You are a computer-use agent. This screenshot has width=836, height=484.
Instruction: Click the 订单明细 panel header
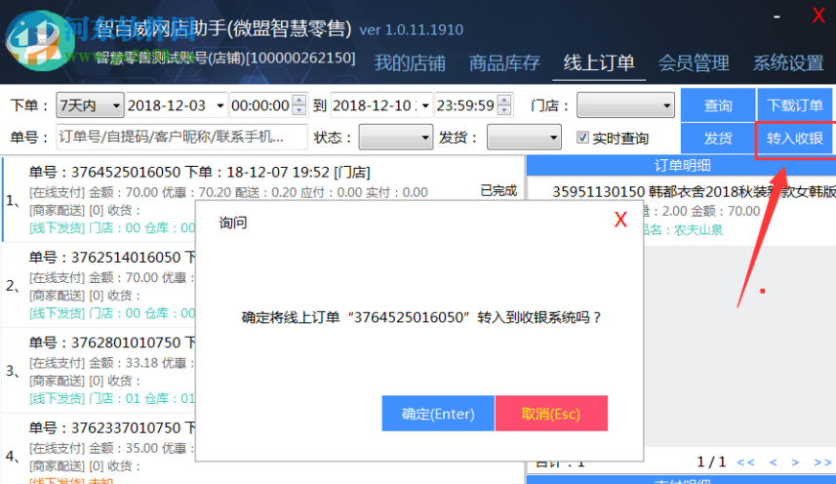point(681,165)
